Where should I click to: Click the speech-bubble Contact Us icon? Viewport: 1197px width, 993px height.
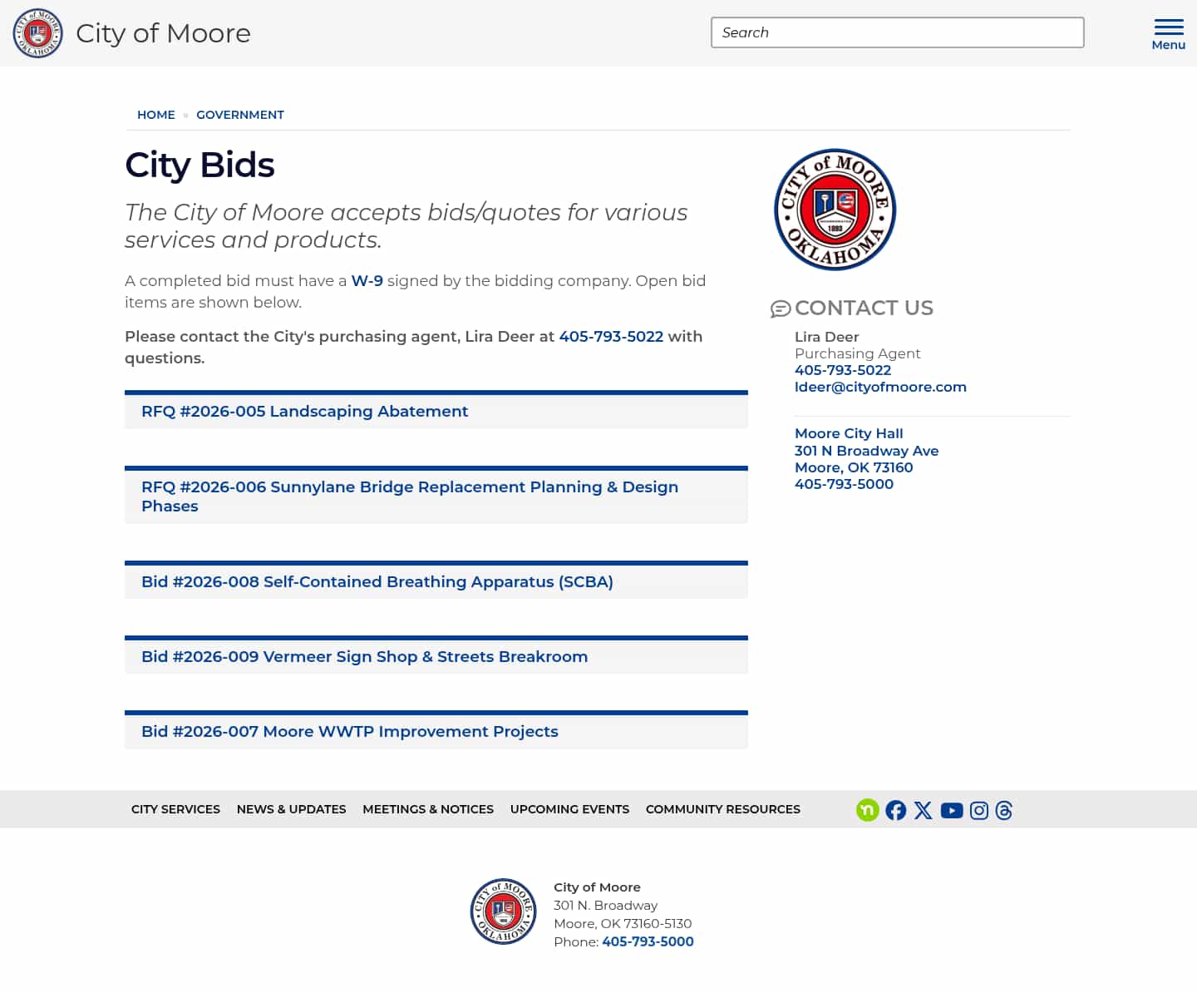tap(780, 309)
